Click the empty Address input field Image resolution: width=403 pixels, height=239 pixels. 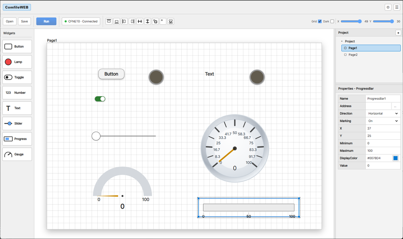click(379, 106)
